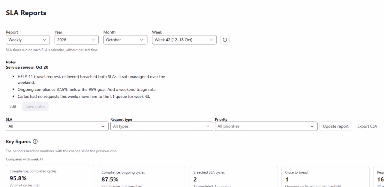
Task: Expand the All priorities dropdown
Action: click(266, 126)
